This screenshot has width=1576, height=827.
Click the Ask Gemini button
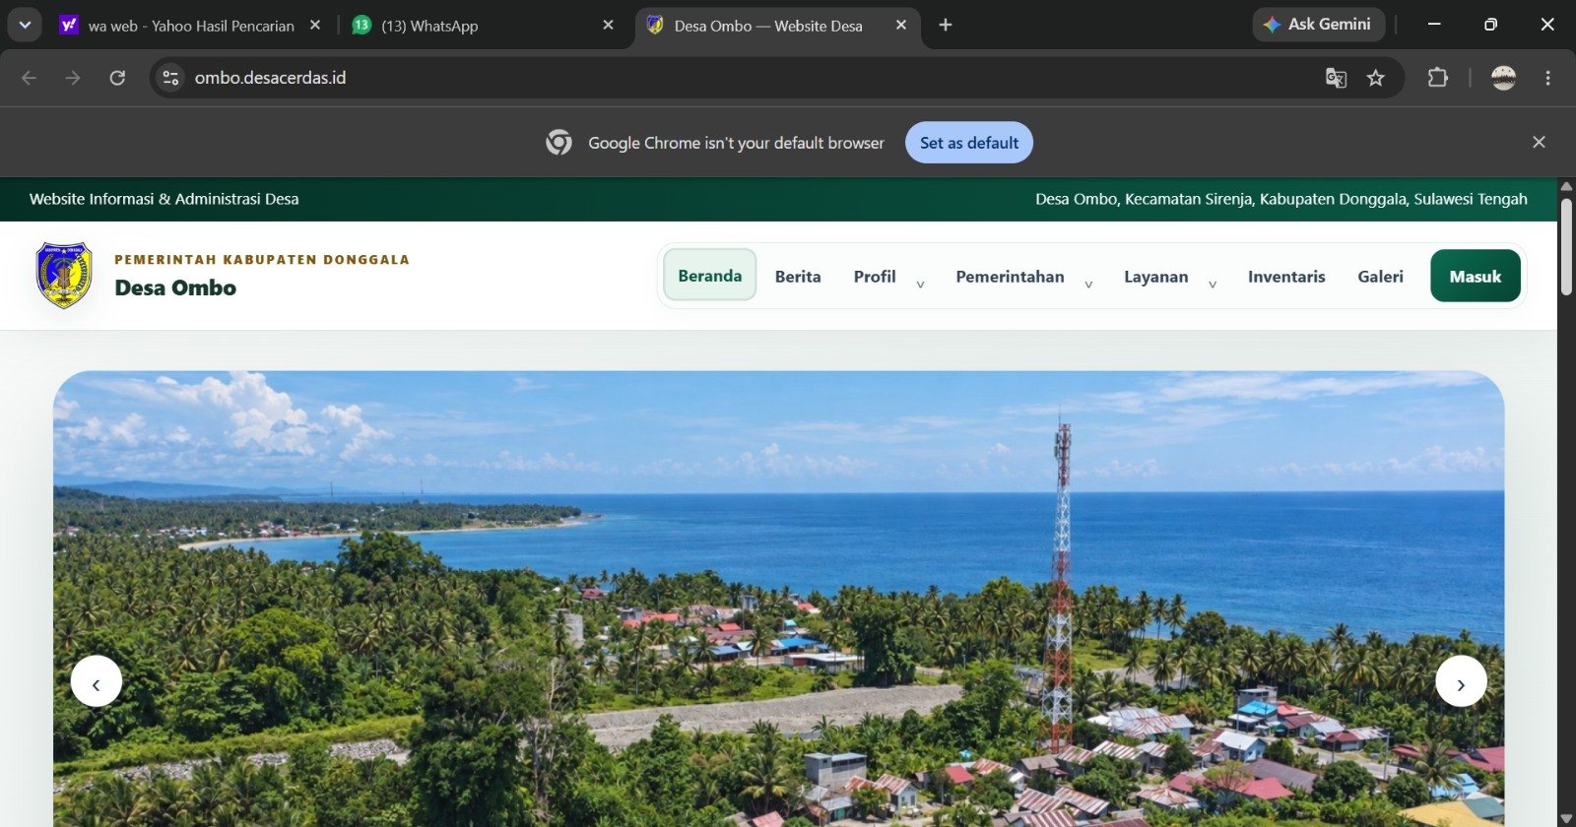click(x=1319, y=25)
